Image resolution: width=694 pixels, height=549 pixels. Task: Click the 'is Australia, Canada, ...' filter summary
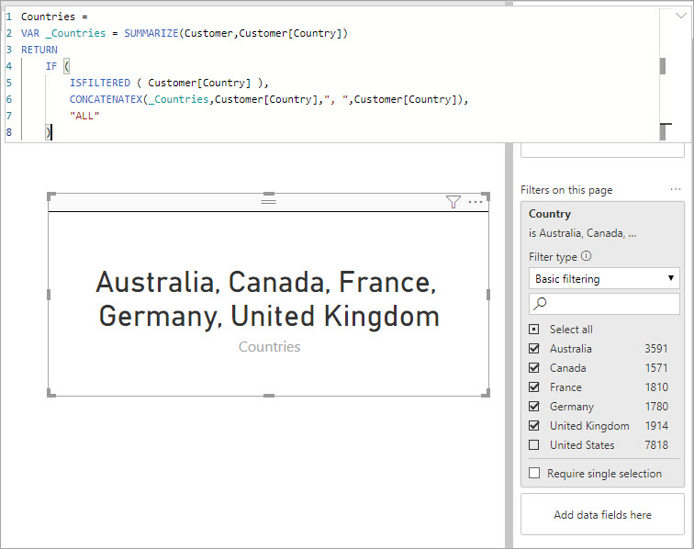pyautogui.click(x=582, y=233)
